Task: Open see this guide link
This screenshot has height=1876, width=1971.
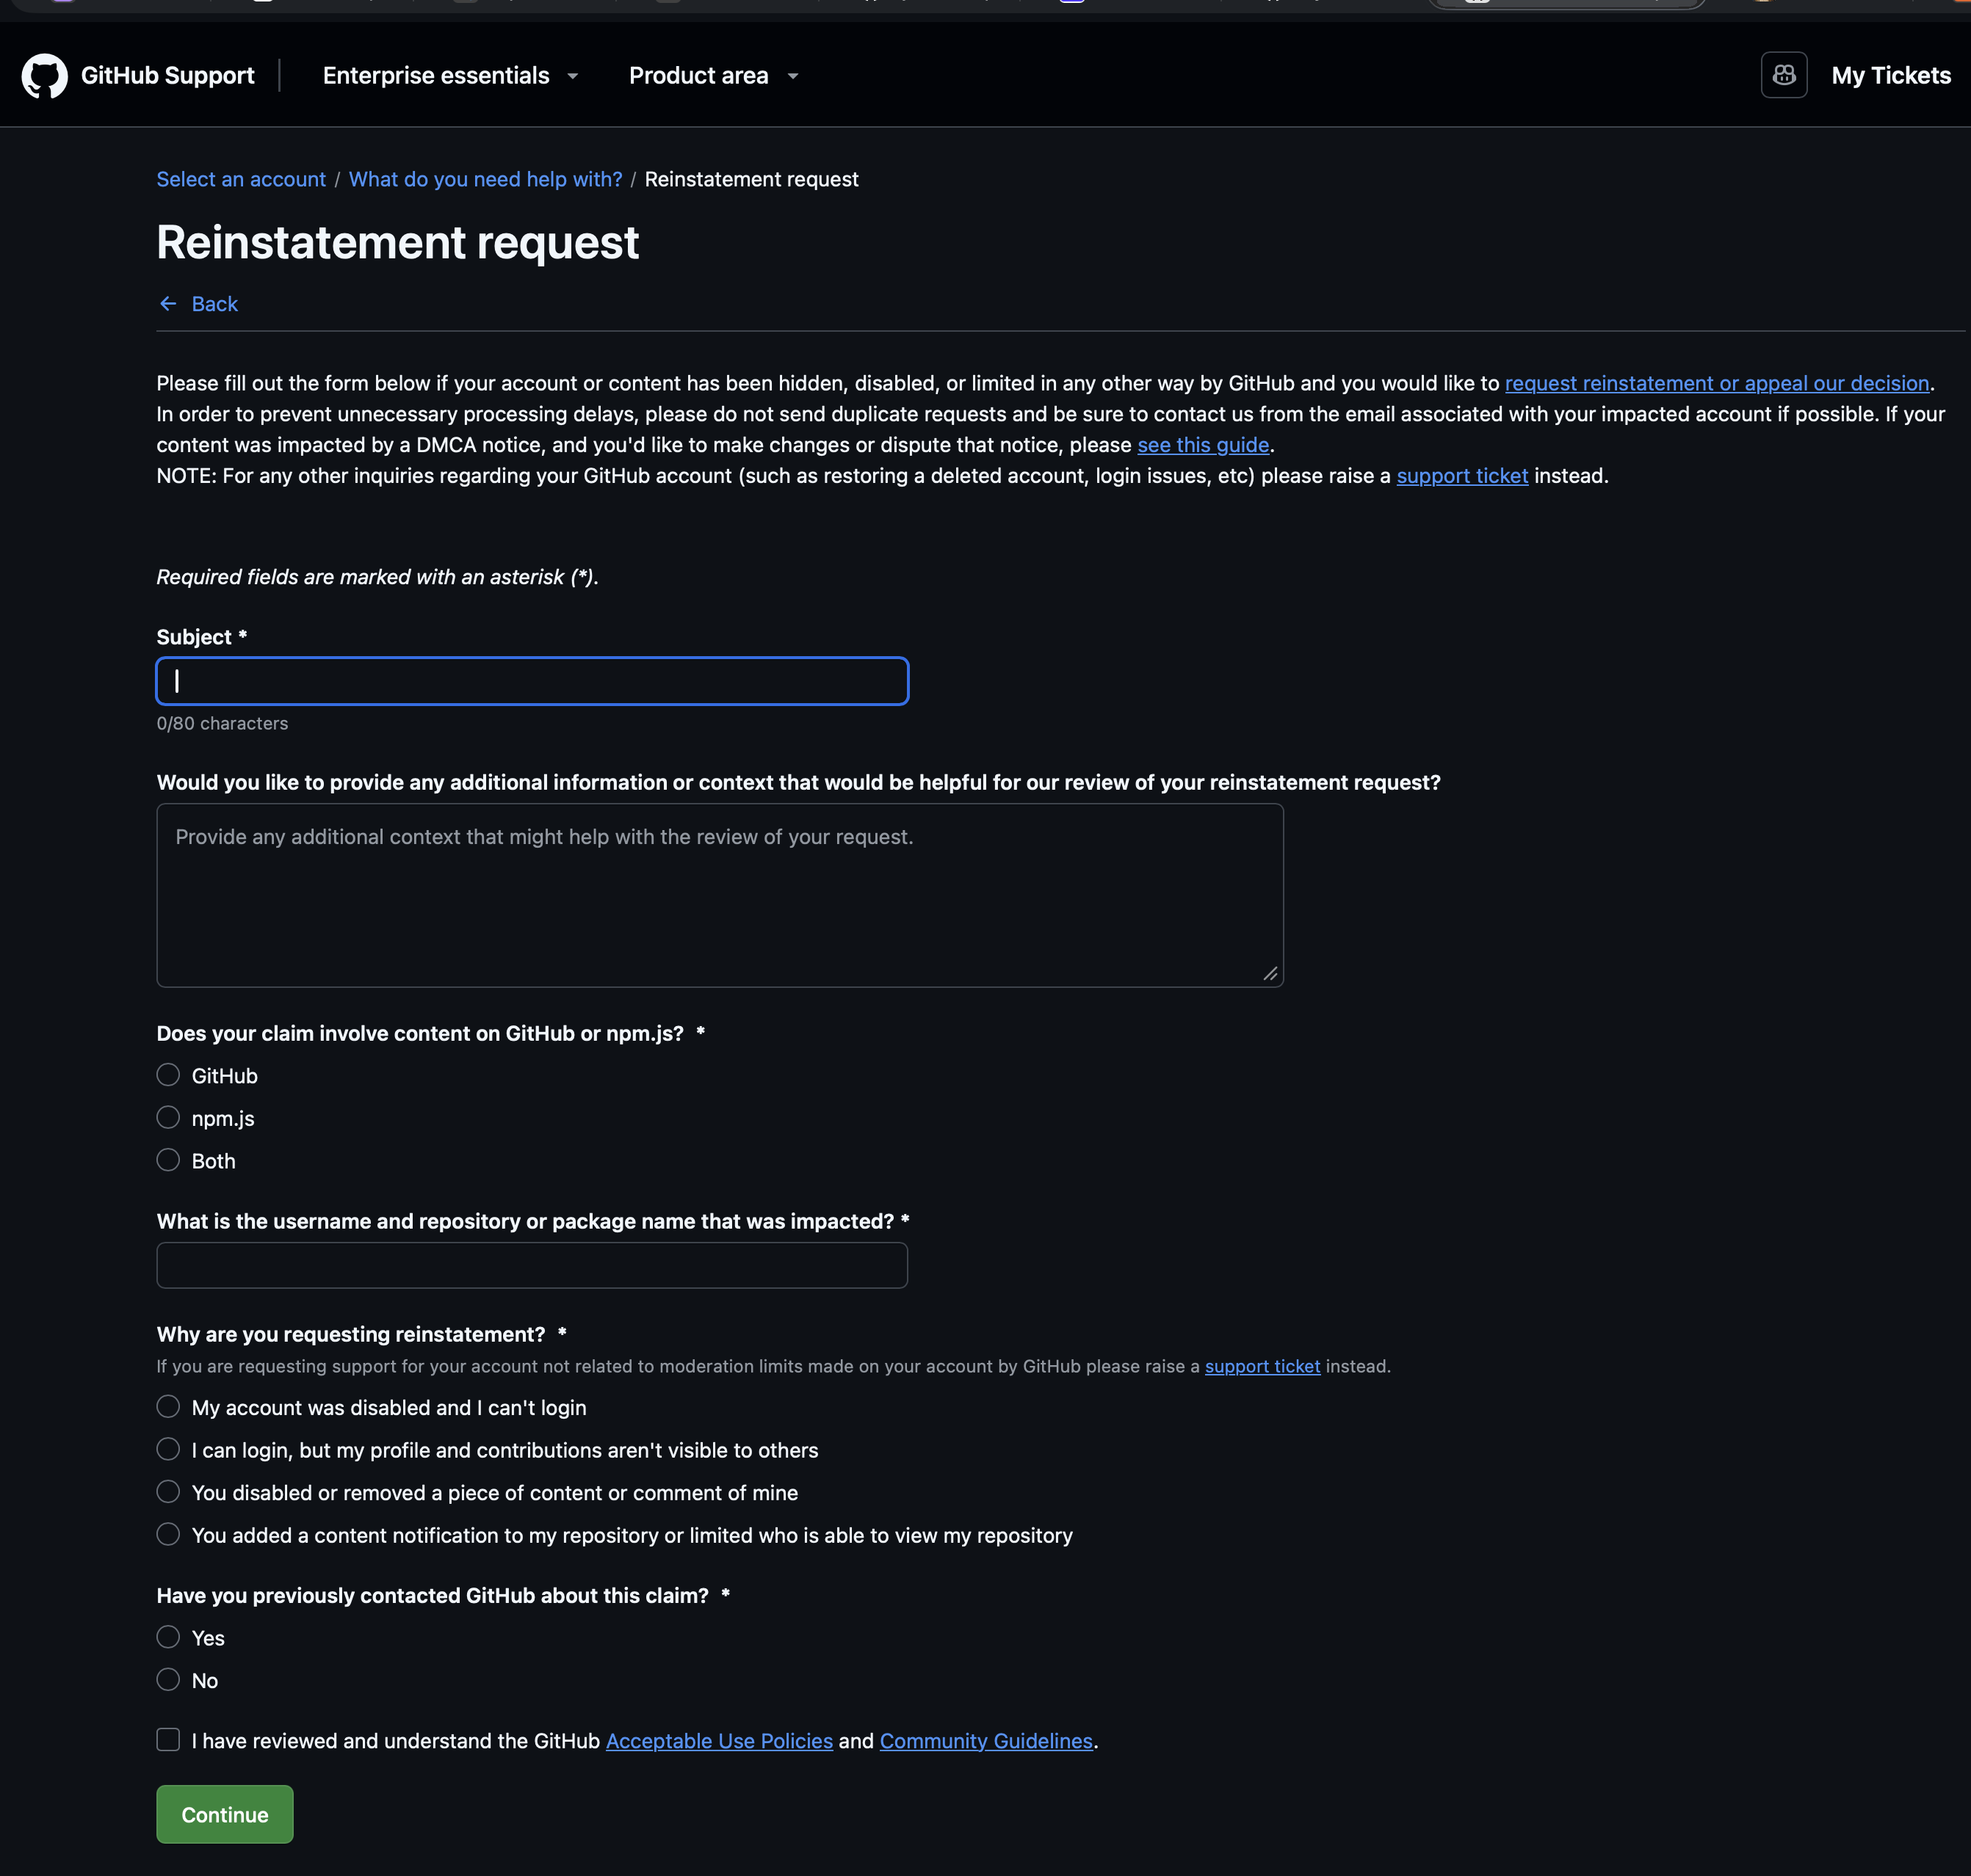Action: (x=1203, y=445)
